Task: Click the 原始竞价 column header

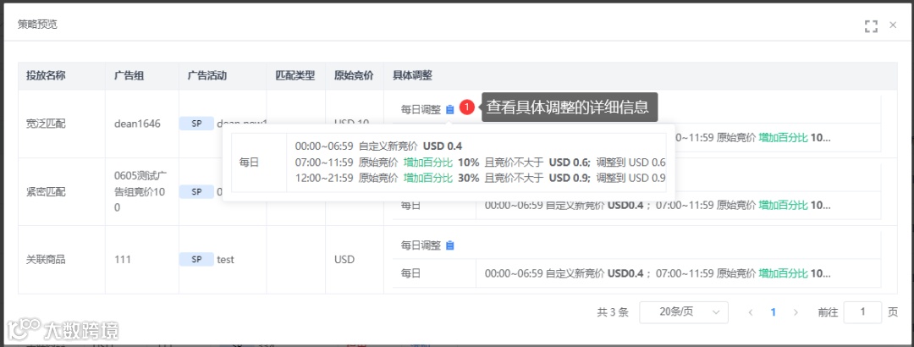Action: [354, 75]
